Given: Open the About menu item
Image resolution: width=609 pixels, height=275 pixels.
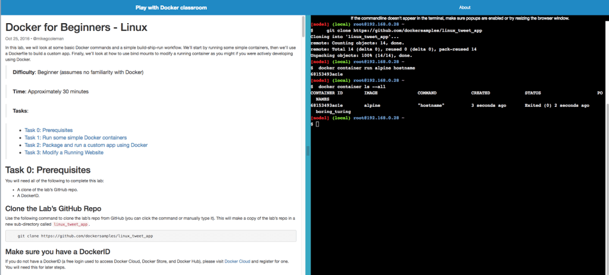Looking at the screenshot, I should click(464, 7).
